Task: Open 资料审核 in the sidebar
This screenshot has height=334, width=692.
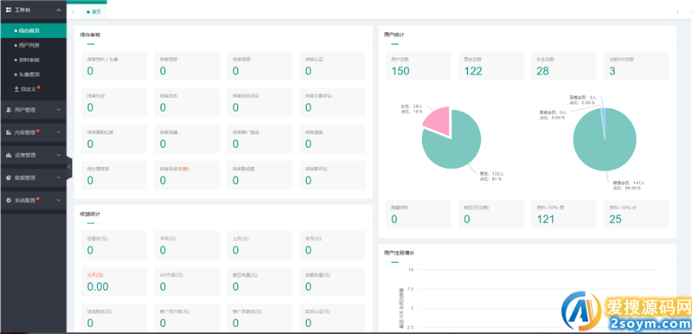Action: click(x=33, y=60)
